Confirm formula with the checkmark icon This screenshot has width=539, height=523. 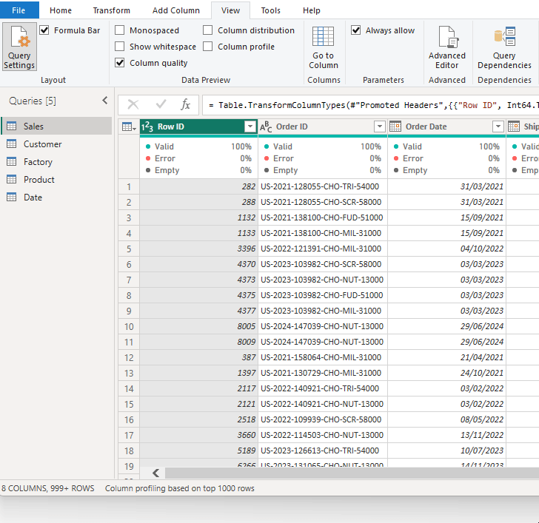(x=161, y=104)
